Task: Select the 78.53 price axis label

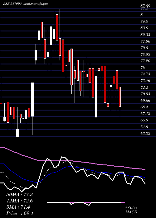Action: 145,54
